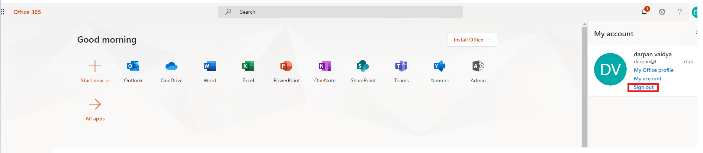The image size is (703, 153).
Task: Click the All apps label
Action: pos(95,119)
